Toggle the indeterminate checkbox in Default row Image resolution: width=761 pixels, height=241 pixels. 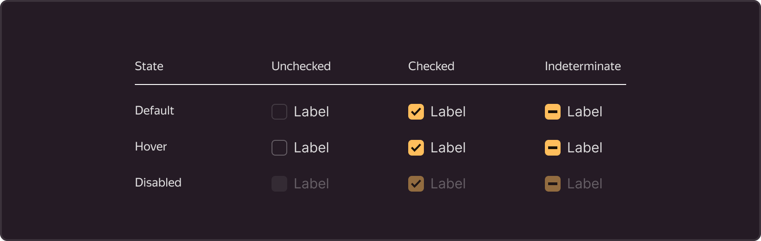pos(553,112)
